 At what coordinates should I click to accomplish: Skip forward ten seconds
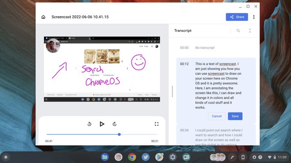pos(114,124)
